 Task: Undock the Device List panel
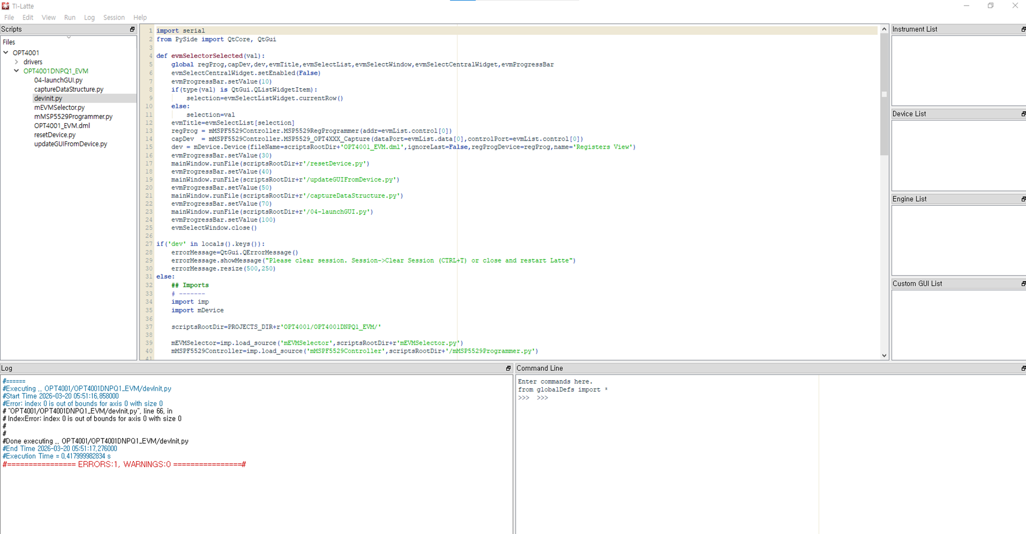click(x=1023, y=114)
